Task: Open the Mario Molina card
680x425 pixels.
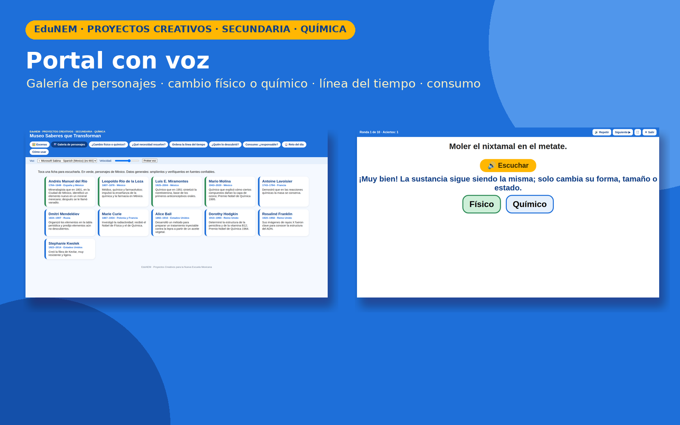Action: [x=230, y=192]
